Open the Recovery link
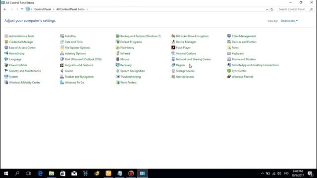The height and width of the screenshot is (178, 317). click(x=126, y=65)
